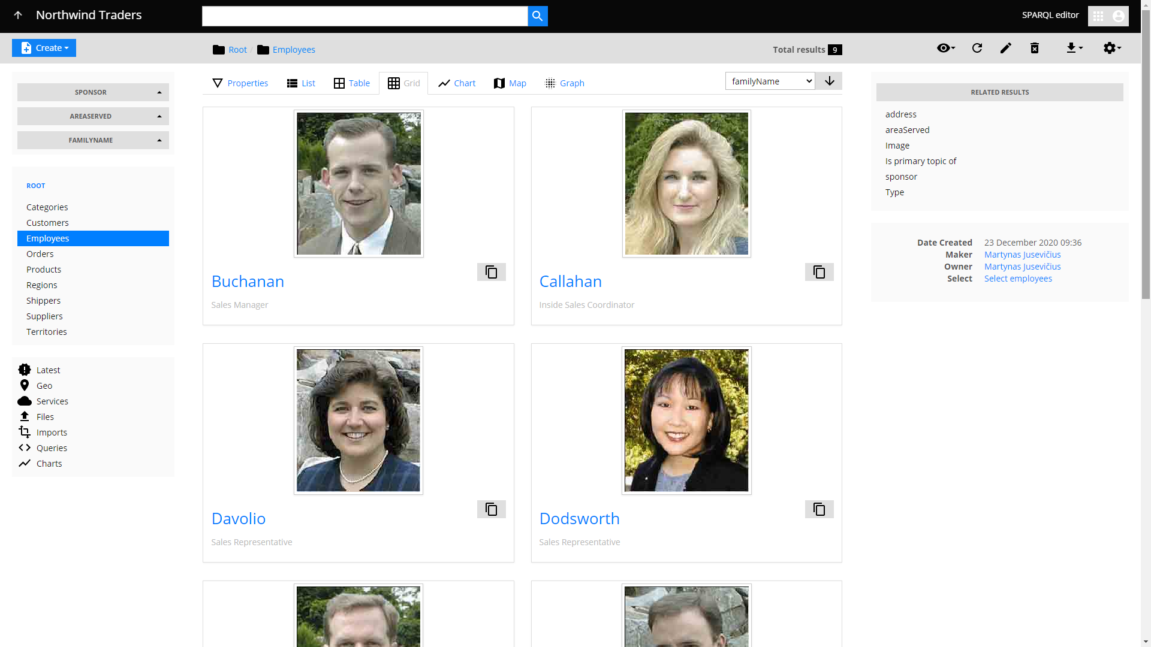This screenshot has height=647, width=1151.
Task: Open the apps grid icon in header
Action: [1098, 16]
